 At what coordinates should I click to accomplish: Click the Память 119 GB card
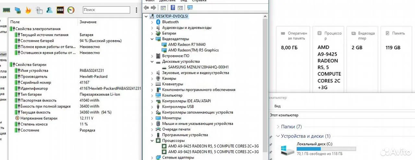397,60
